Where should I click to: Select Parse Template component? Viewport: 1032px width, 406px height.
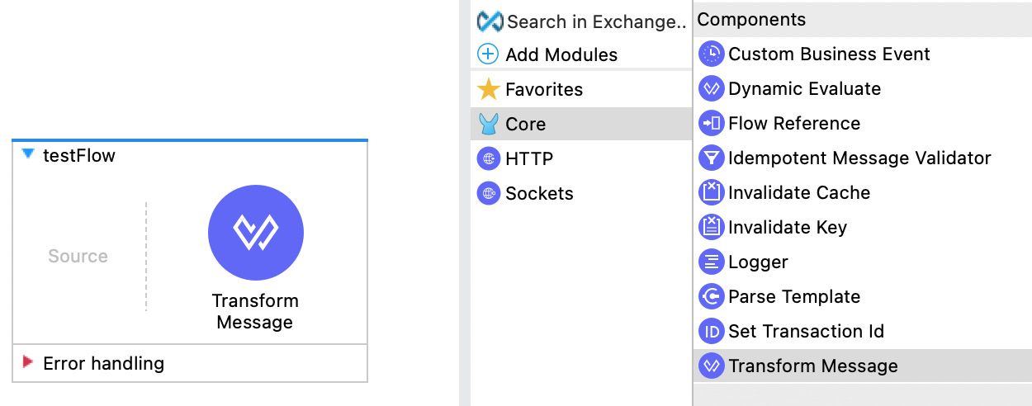863,297
